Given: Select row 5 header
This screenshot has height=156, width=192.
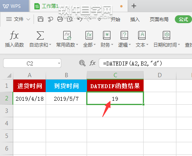Looking at the screenshot, I should pyautogui.click(x=7, y=136).
